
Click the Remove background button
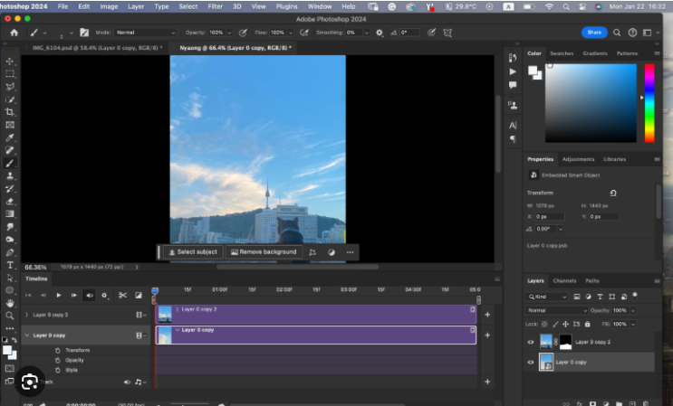(263, 252)
